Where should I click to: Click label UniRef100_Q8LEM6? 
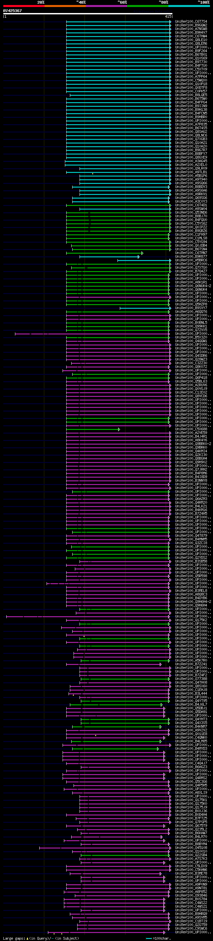(x=191, y=43)
